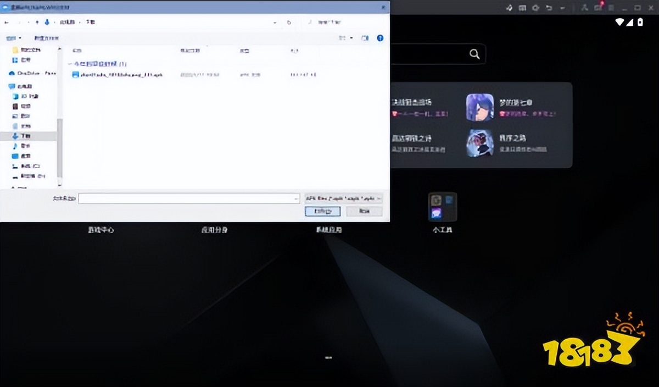The width and height of the screenshot is (659, 387).
Task: Open help with the blue question mark icon
Action: pyautogui.click(x=380, y=38)
